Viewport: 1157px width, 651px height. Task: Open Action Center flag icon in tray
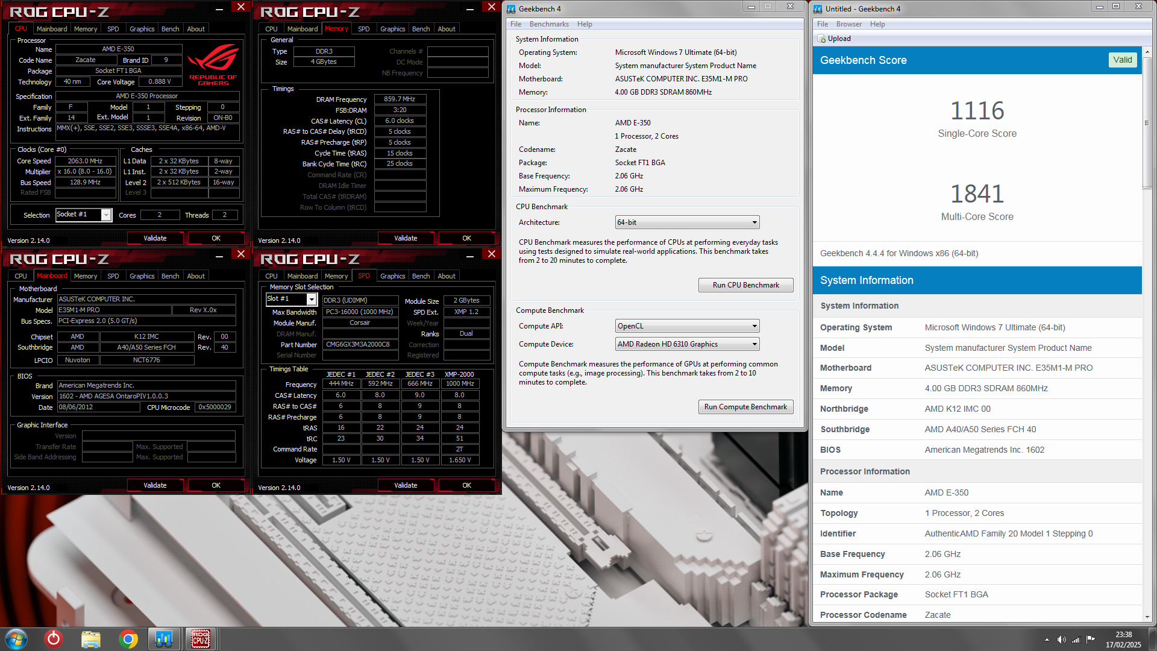click(1091, 640)
